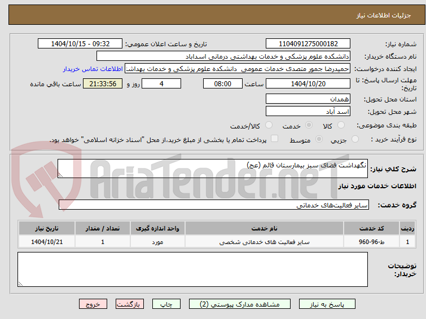The image size is (426, 319).
Task: Click the remaining days field showing 4
Action: pos(161,83)
